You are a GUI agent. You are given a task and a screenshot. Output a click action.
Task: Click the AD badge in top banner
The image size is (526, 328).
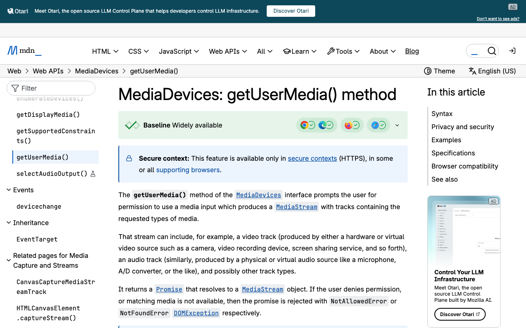pyautogui.click(x=512, y=7)
